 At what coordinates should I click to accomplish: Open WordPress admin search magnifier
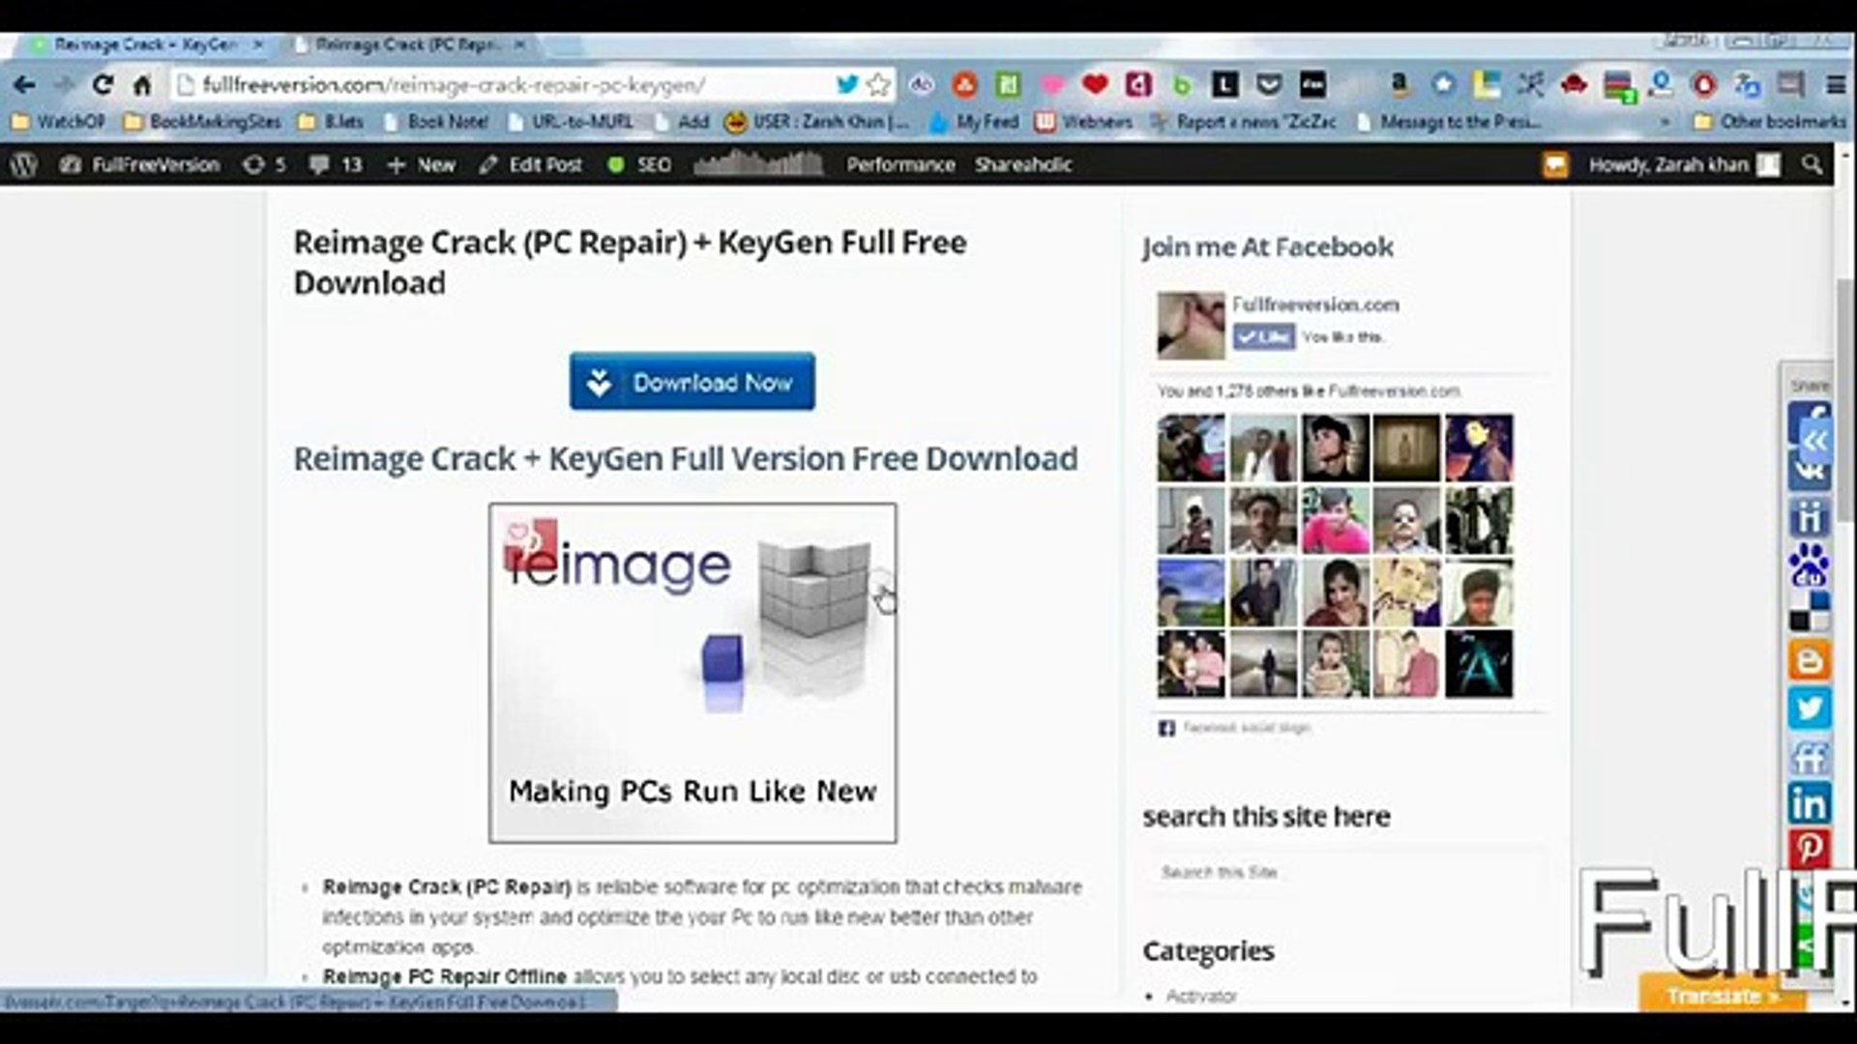(1812, 165)
